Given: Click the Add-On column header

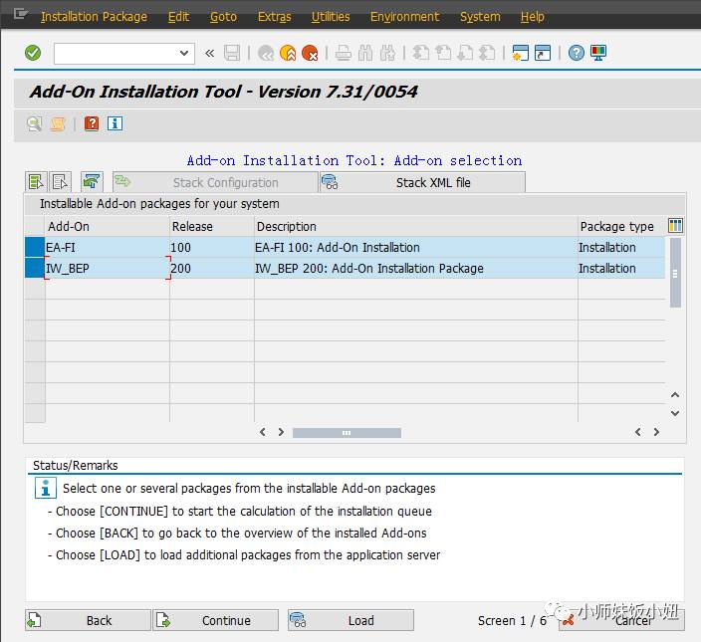Looking at the screenshot, I should click(108, 227).
